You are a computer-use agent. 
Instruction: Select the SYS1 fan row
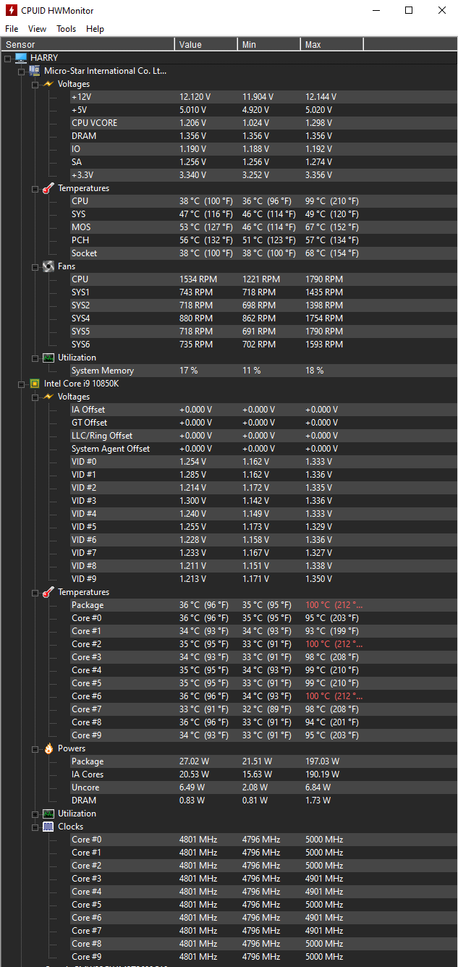[263, 292]
